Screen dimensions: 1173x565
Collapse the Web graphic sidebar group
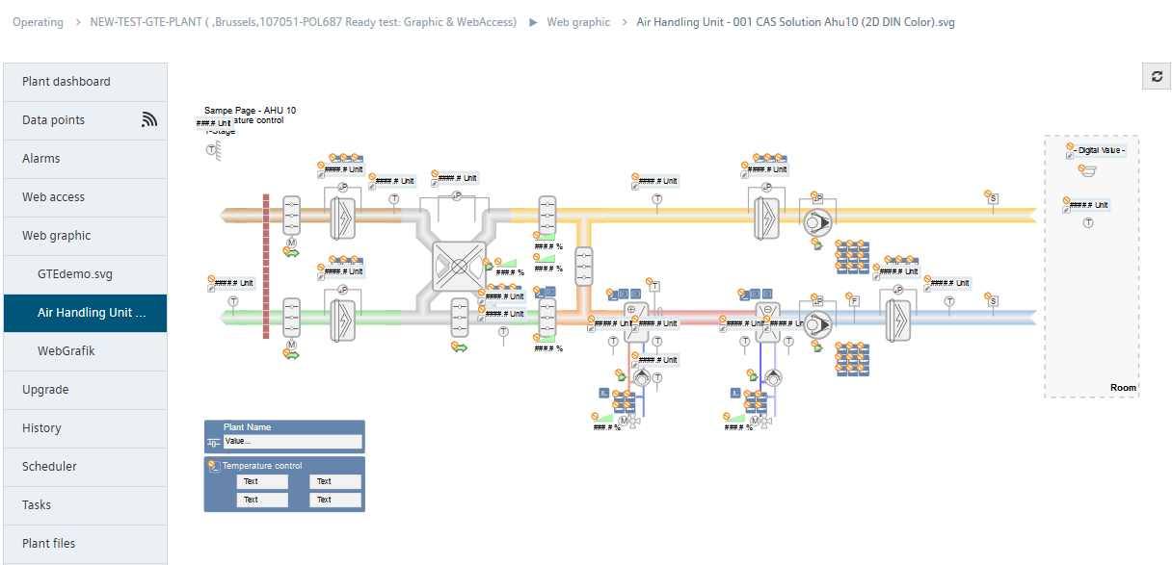[x=85, y=236]
